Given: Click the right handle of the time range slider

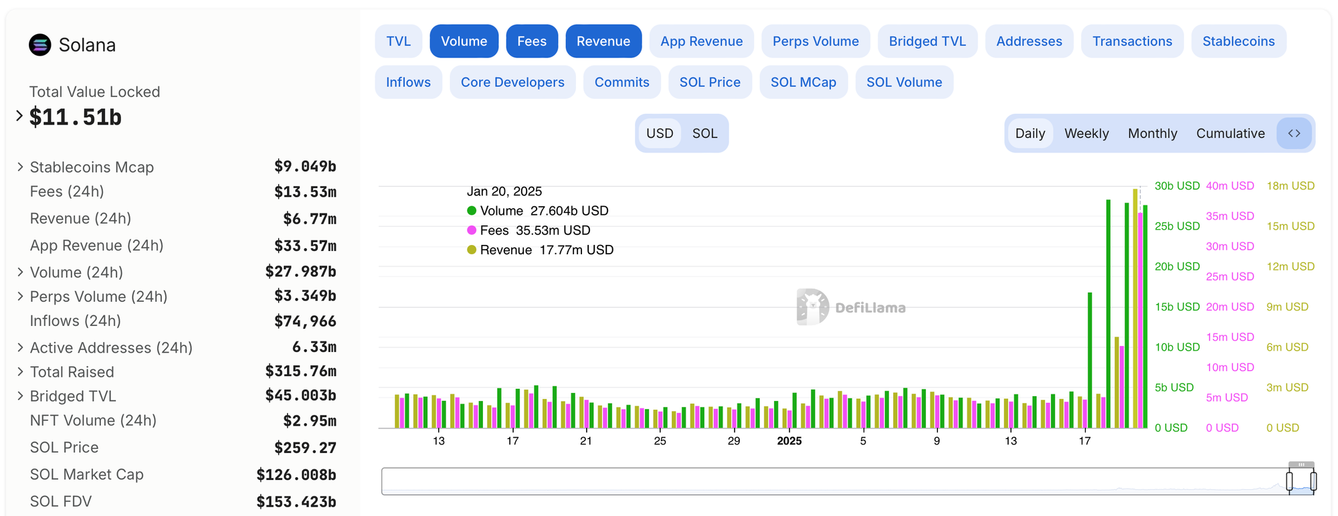Looking at the screenshot, I should [x=1313, y=481].
